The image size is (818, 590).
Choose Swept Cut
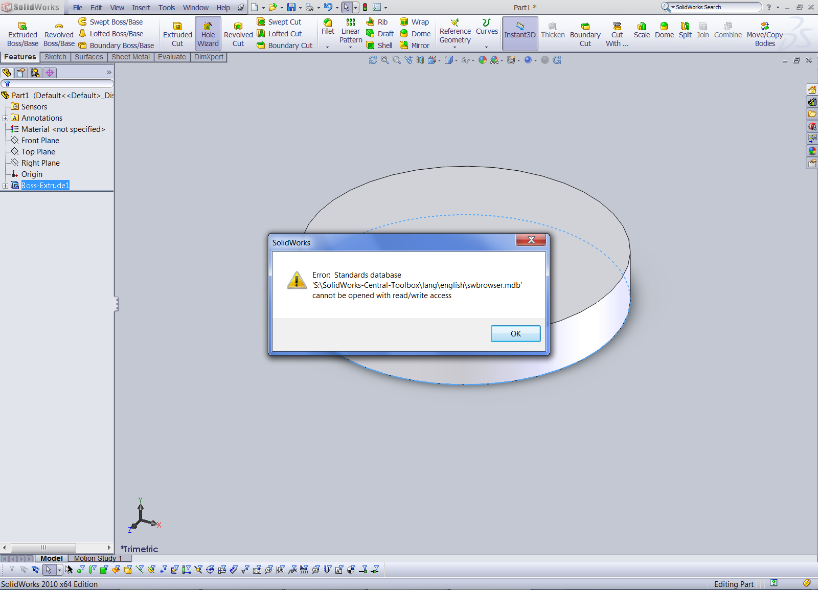point(279,22)
